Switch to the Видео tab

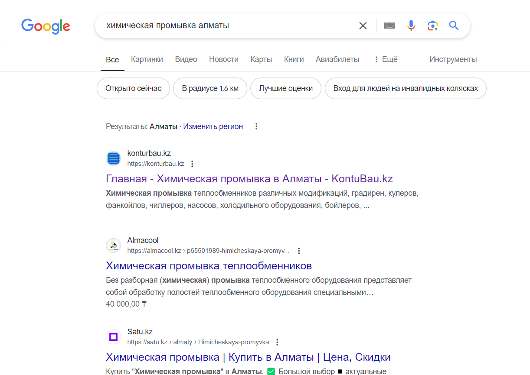pos(186,59)
